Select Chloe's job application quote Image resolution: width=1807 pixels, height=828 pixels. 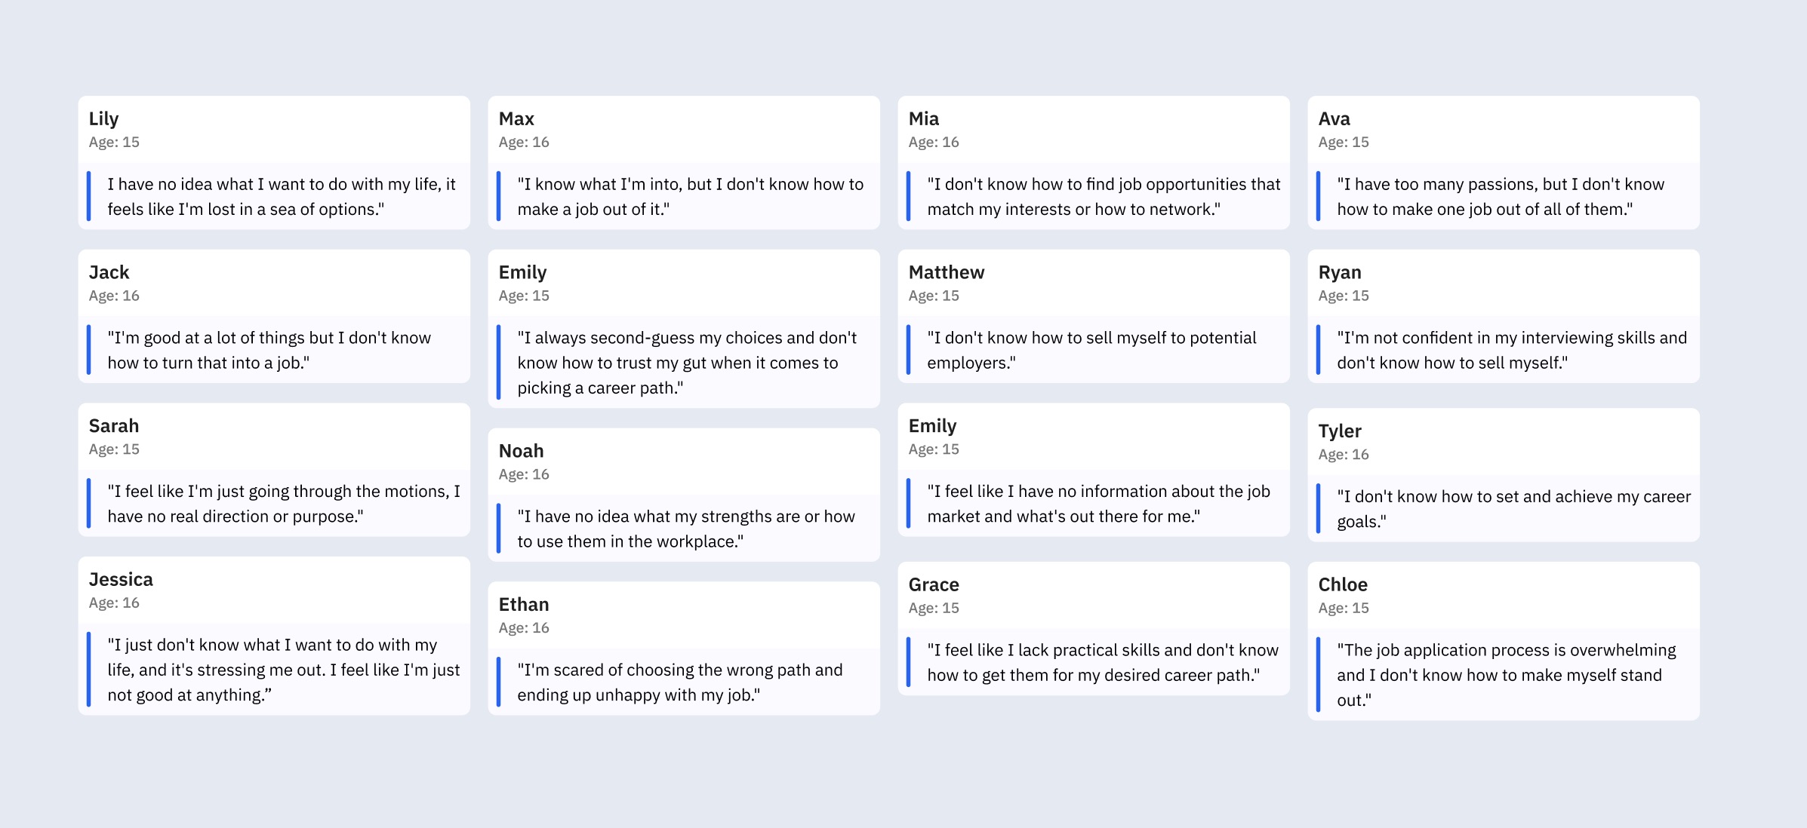[1506, 675]
